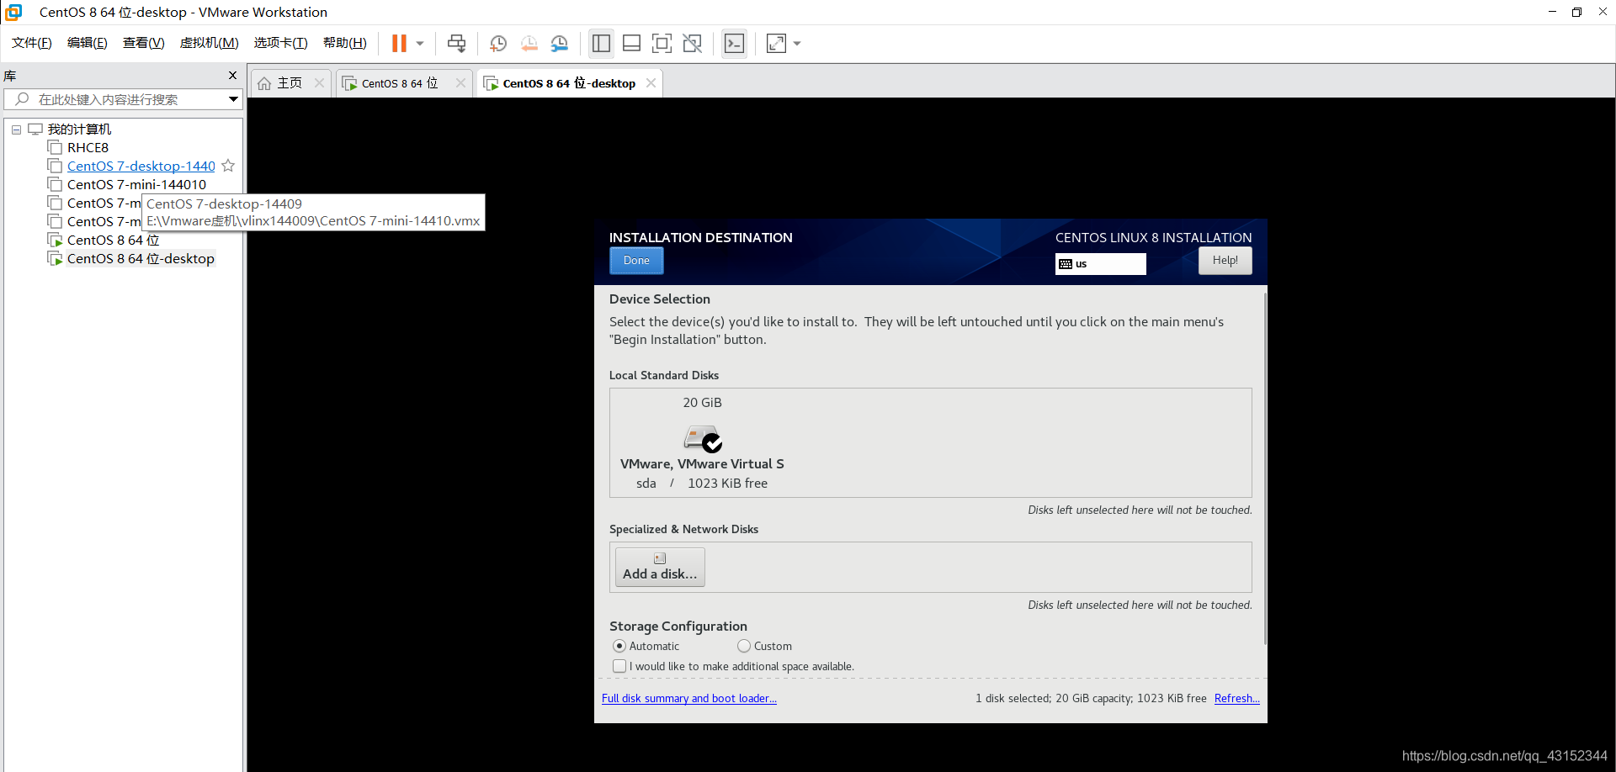Enable make additional space available checkbox
The width and height of the screenshot is (1616, 772).
pyautogui.click(x=620, y=666)
